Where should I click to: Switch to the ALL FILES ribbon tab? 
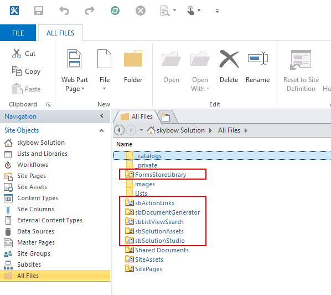tap(60, 33)
